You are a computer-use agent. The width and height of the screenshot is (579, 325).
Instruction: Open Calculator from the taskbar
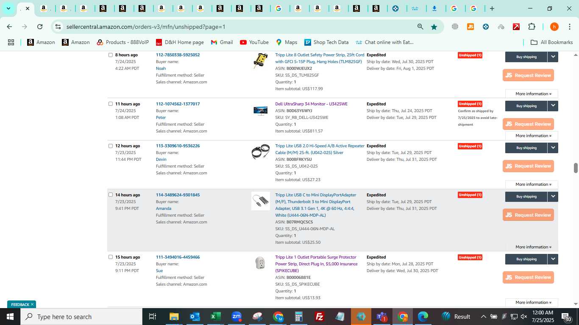pos(299,317)
